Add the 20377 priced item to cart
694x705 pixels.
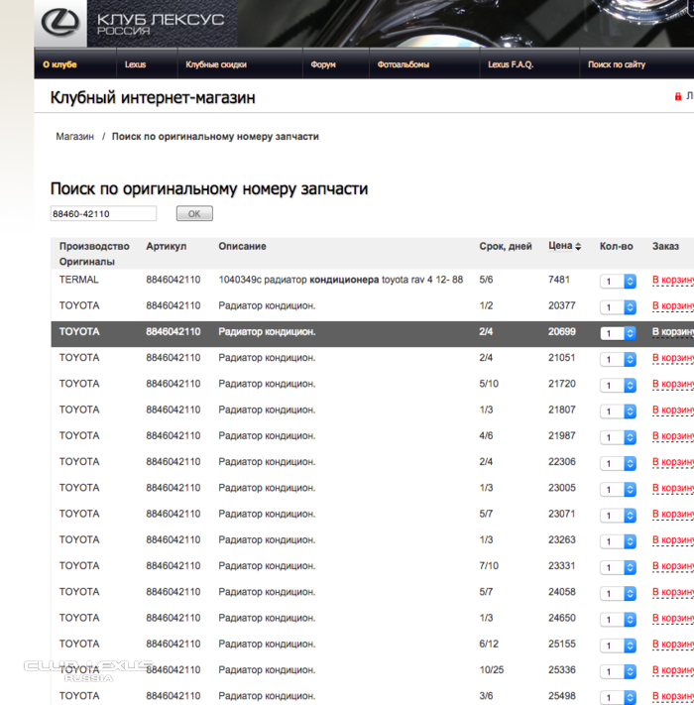[x=673, y=306]
